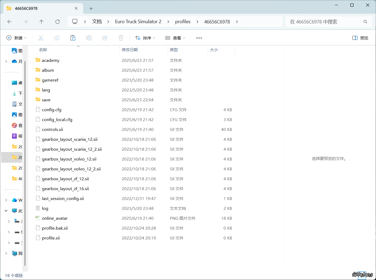Open the 查看 (View) dropdown menu
376x280 pixels.
[x=175, y=38]
